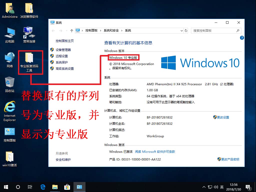Image resolution: width=256 pixels, height=192 pixels.
Task: Show hidden system tray icons
Action: (204, 187)
